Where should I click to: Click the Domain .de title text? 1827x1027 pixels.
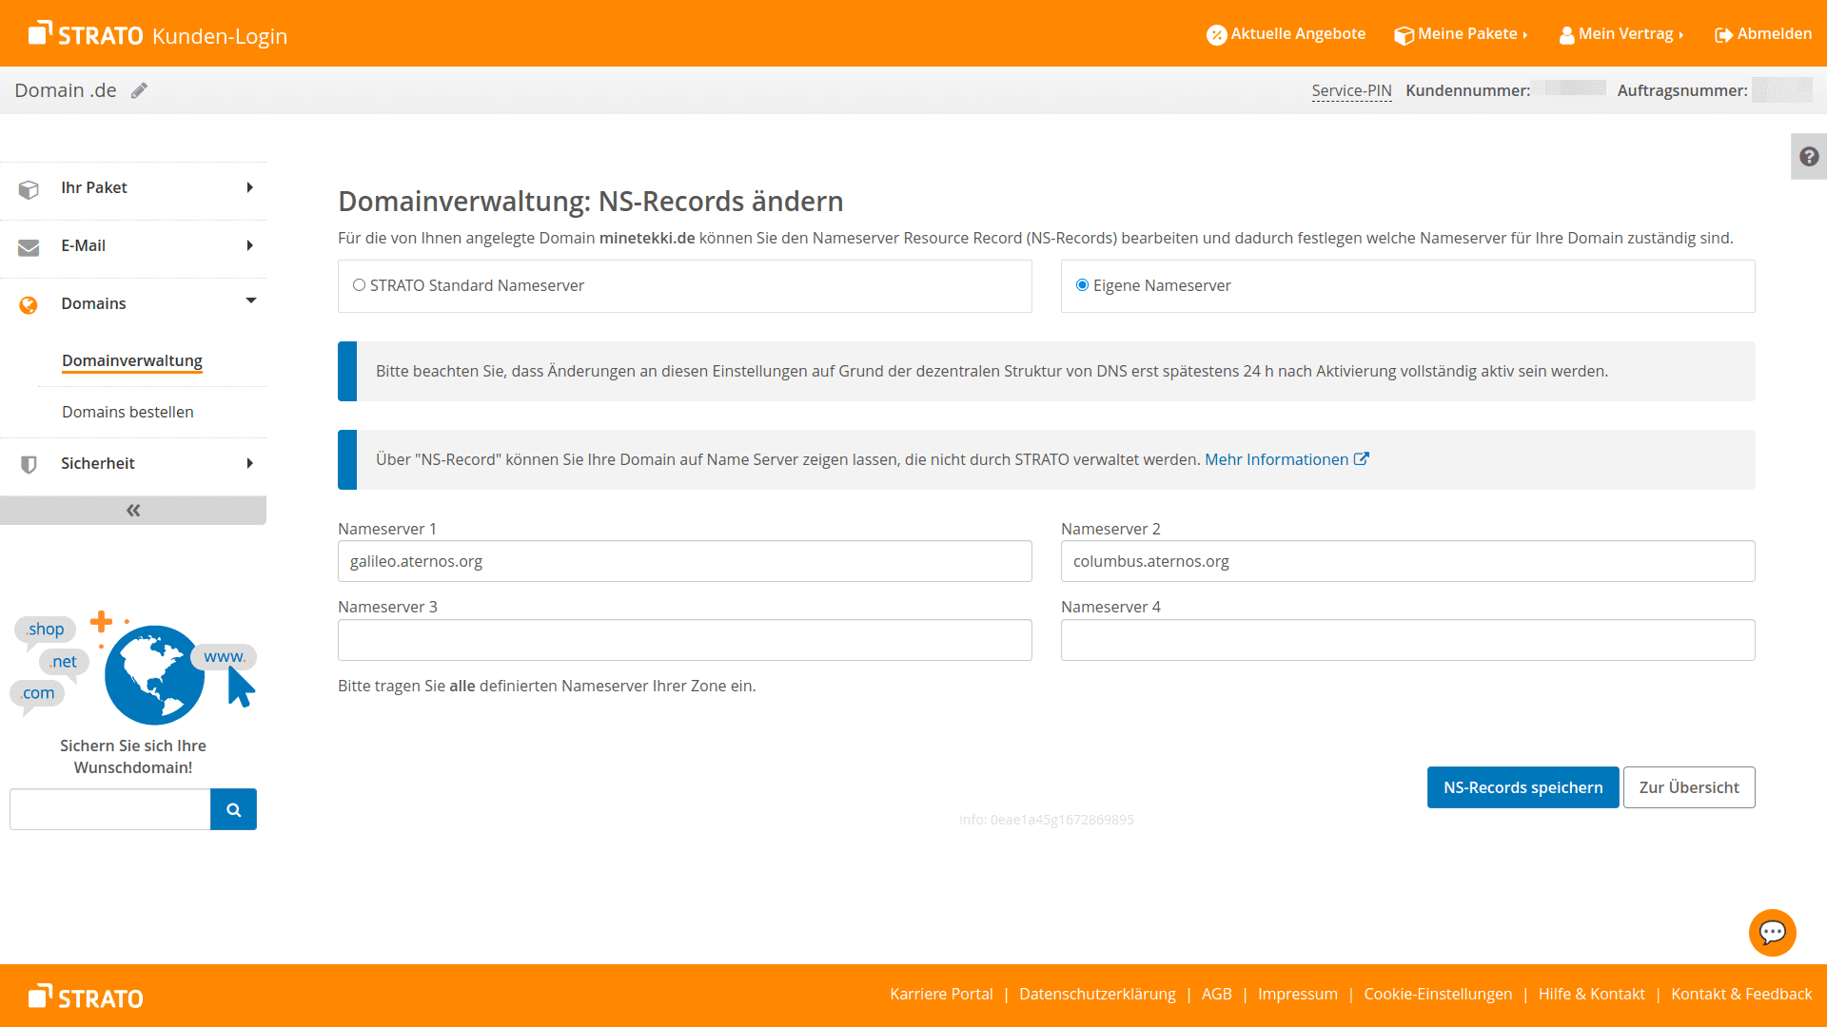point(66,90)
